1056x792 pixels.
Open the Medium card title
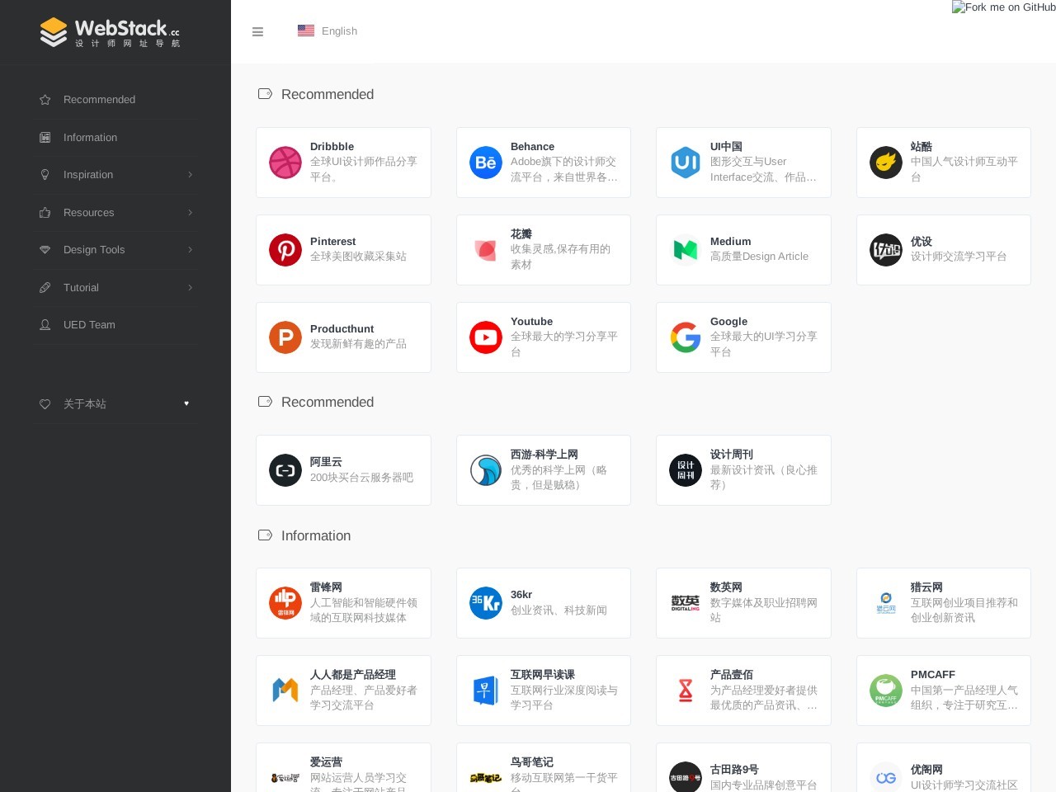pyautogui.click(x=730, y=242)
